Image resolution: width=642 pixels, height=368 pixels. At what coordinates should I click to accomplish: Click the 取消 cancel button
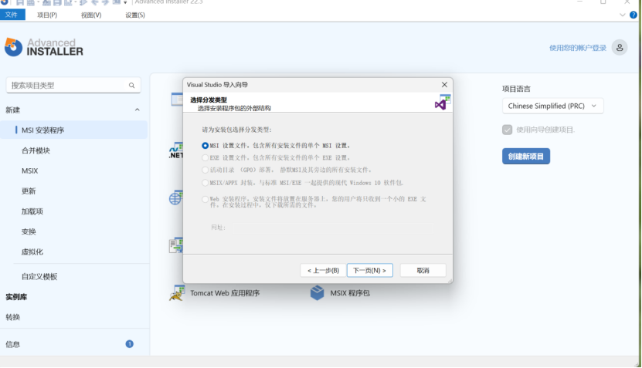(x=423, y=270)
